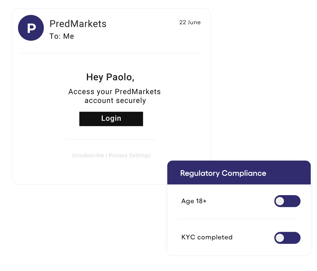The width and height of the screenshot is (317, 271).
Task: Click the "Access your PredMarkets account securely" text
Action: [115, 96]
